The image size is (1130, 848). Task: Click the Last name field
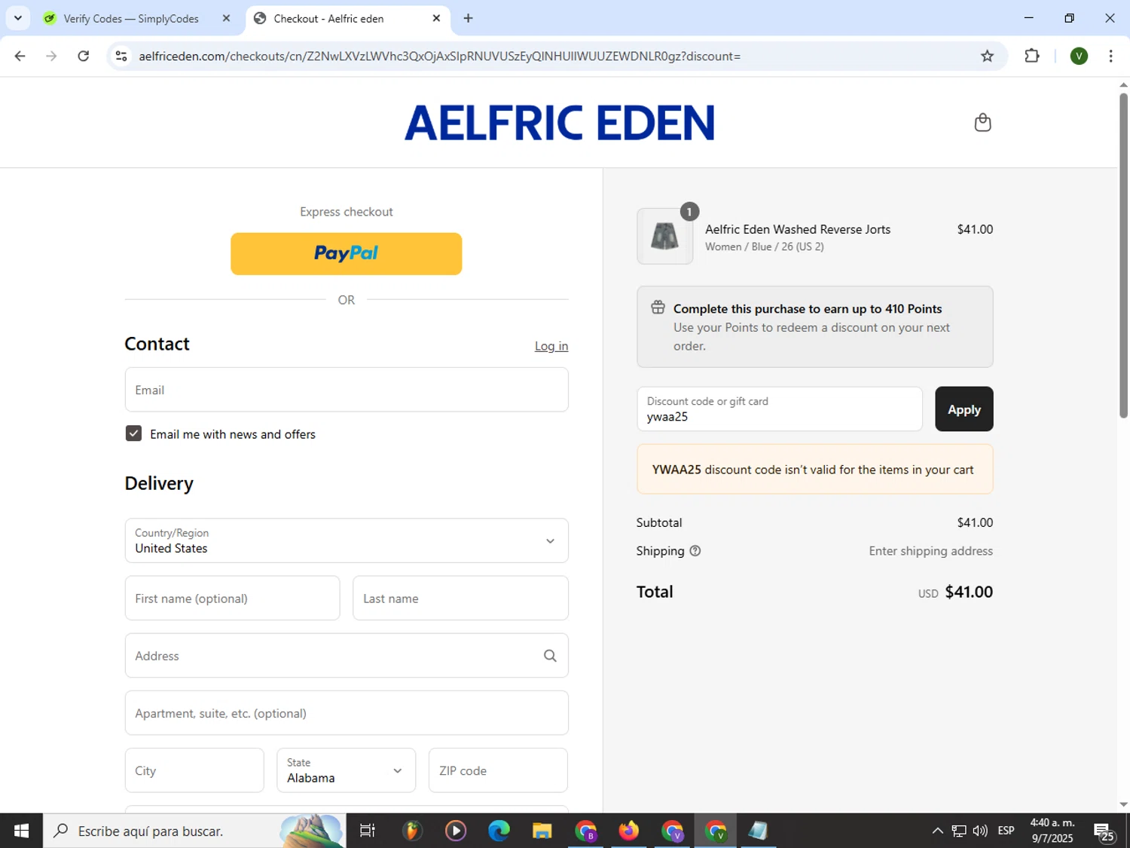[x=460, y=598]
